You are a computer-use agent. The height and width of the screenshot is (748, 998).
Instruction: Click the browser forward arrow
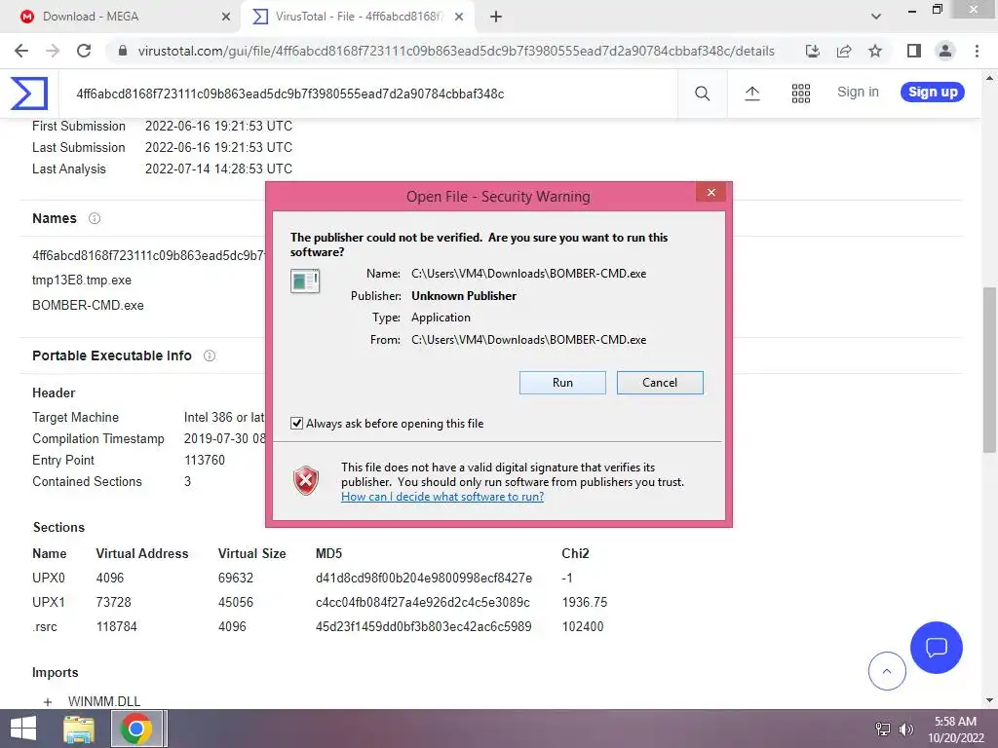coord(53,51)
